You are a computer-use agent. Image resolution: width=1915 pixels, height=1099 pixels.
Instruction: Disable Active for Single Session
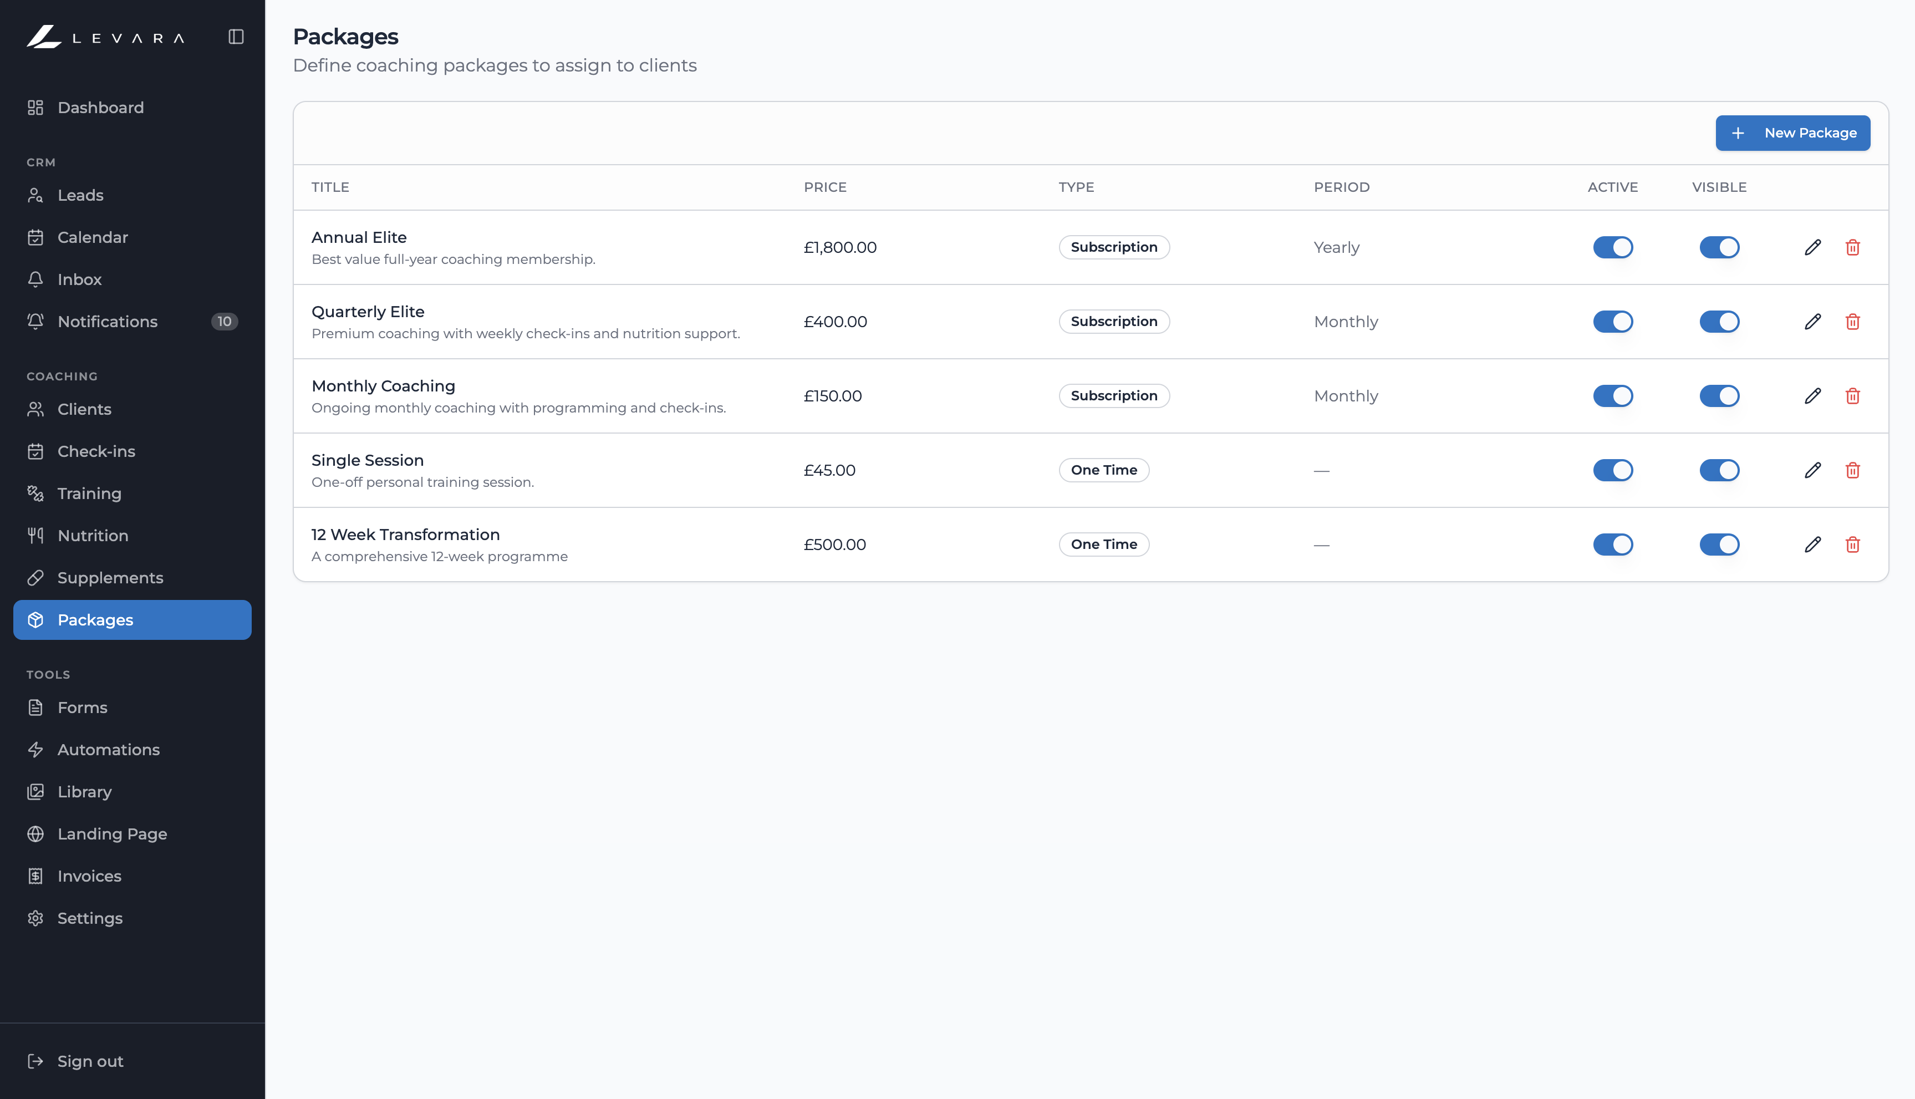1612,470
